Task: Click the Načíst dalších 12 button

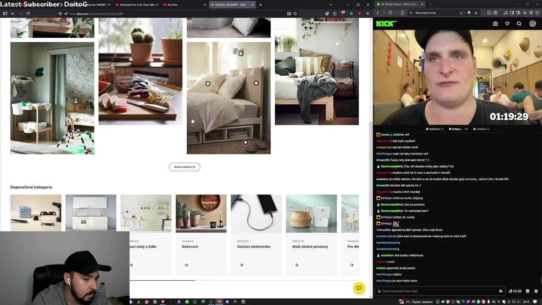Action: tap(185, 167)
